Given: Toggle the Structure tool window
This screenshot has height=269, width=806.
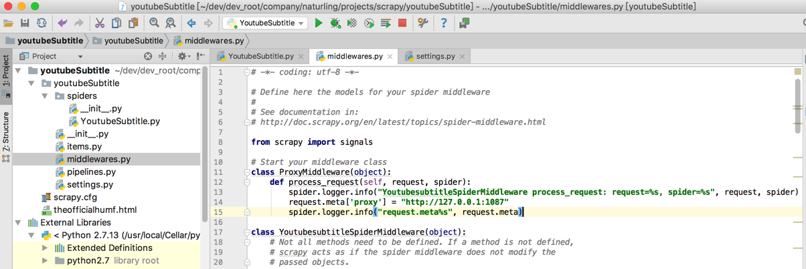Looking at the screenshot, I should tap(6, 137).
